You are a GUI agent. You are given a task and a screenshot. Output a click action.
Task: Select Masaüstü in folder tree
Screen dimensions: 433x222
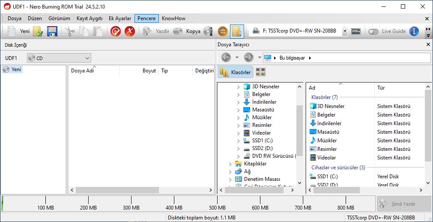point(259,110)
